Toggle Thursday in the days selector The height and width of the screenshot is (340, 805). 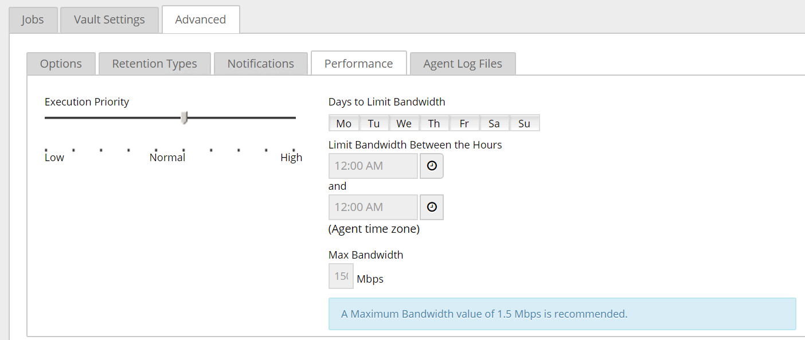coord(434,123)
